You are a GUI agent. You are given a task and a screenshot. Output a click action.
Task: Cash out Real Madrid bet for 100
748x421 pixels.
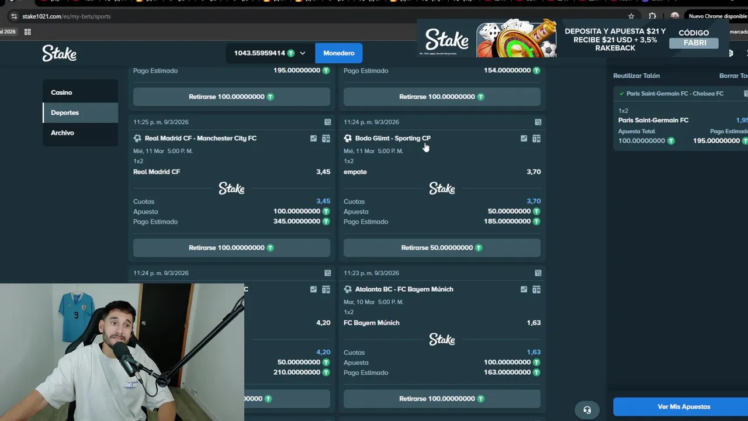coord(231,248)
